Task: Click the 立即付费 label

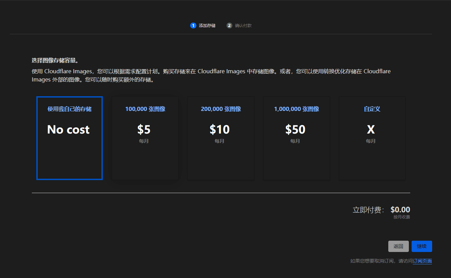Action: click(368, 210)
